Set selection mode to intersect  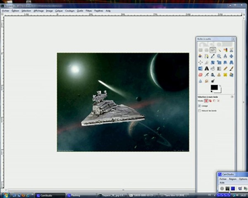(x=218, y=101)
